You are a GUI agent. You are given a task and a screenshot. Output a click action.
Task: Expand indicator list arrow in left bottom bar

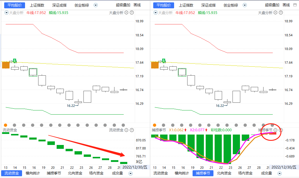pos(131,174)
